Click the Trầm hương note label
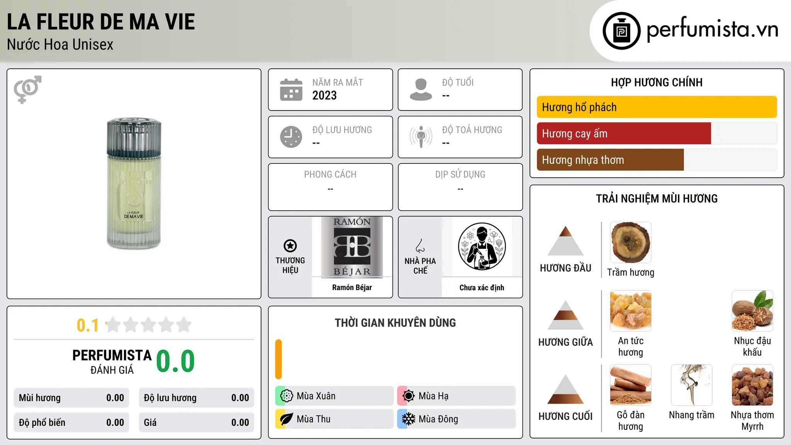The image size is (791, 445). (631, 272)
